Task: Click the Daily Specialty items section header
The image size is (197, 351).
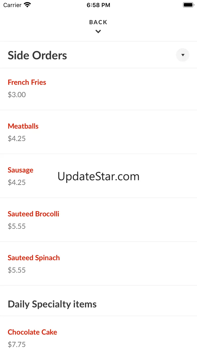Action: (52, 304)
